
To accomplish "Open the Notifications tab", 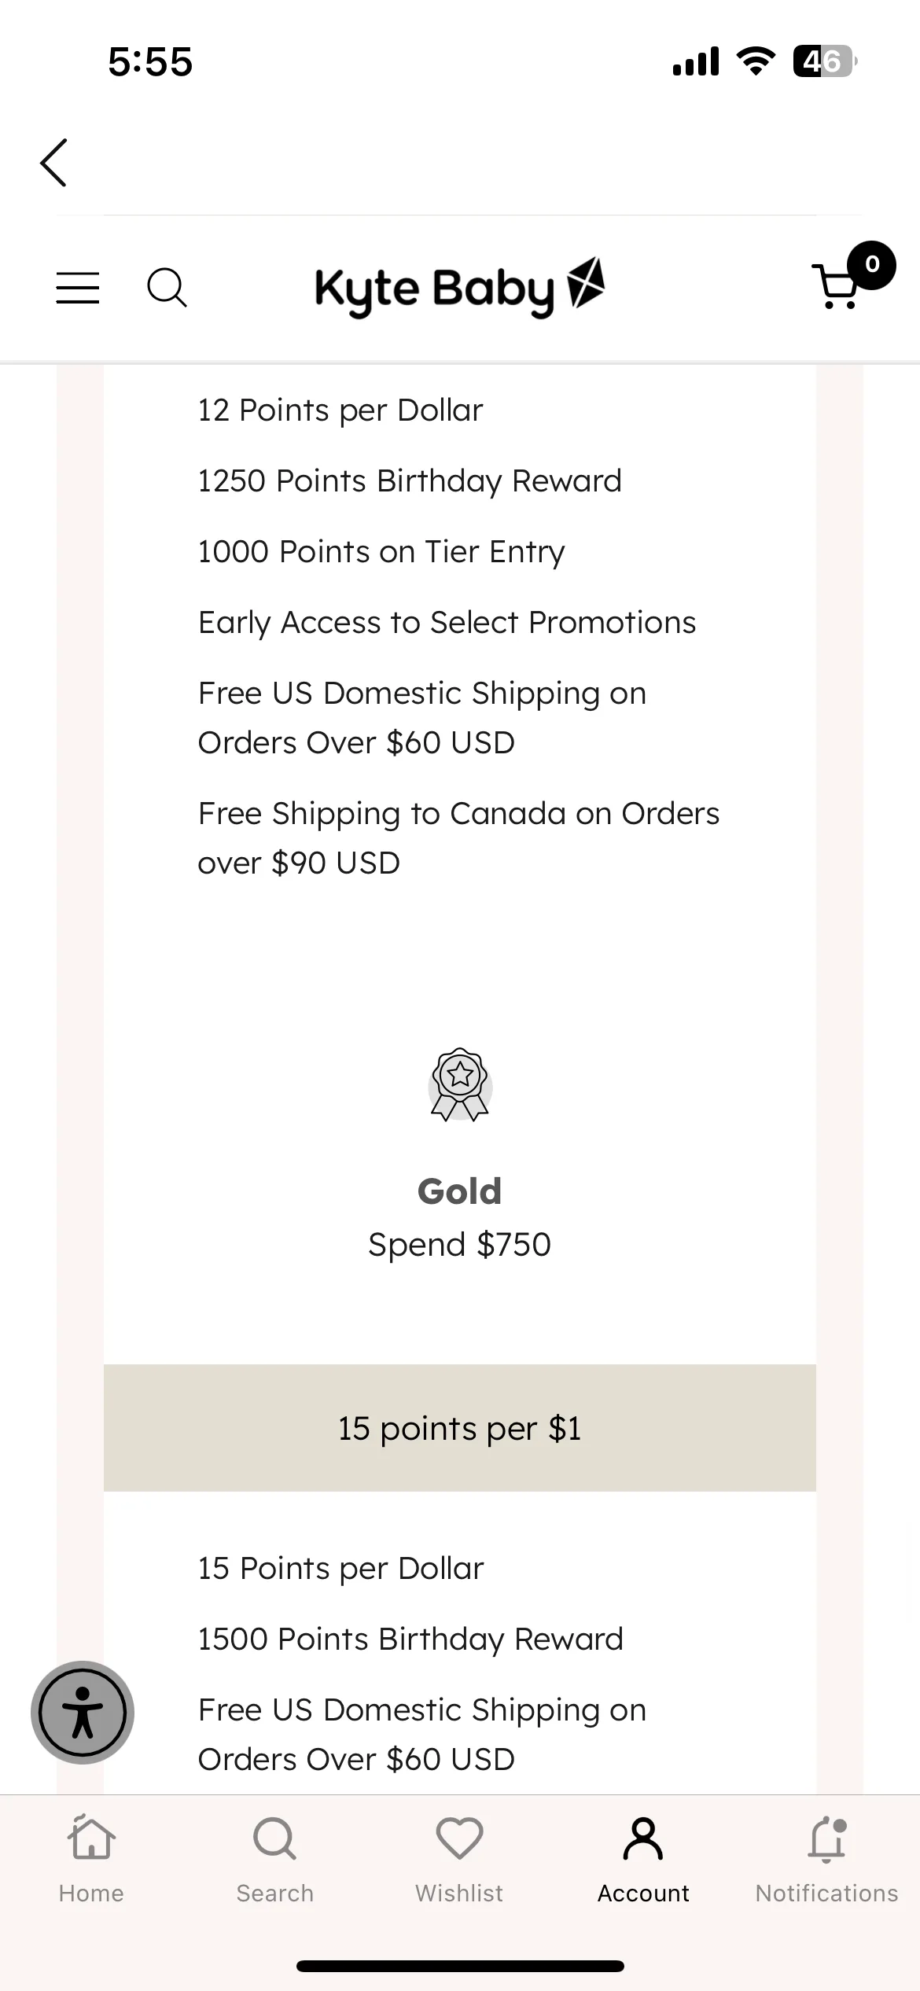I will (x=827, y=1859).
